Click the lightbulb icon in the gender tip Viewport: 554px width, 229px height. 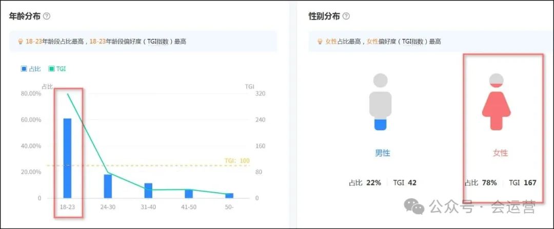(321, 41)
